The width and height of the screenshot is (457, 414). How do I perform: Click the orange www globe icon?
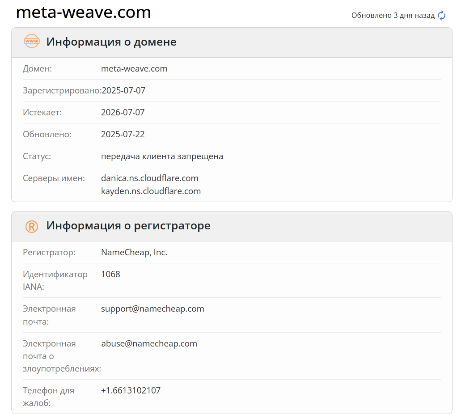point(32,42)
